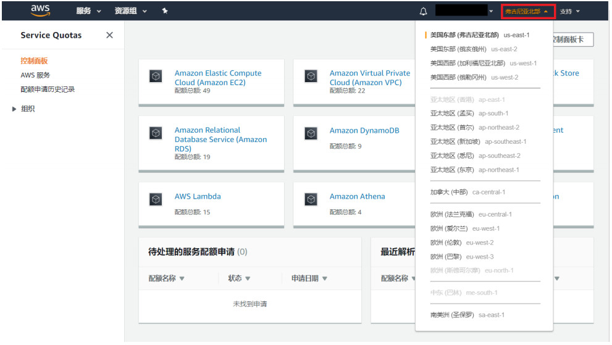
Task: Open Amazon Virtual Private Cloud link
Action: tap(370, 78)
